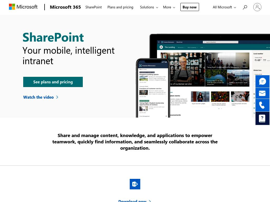270x202 pixels.
Task: Open the SharePoint nav item
Action: click(94, 7)
